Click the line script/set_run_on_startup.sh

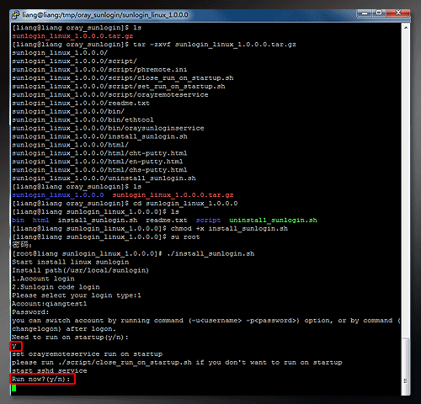pyautogui.click(x=119, y=87)
